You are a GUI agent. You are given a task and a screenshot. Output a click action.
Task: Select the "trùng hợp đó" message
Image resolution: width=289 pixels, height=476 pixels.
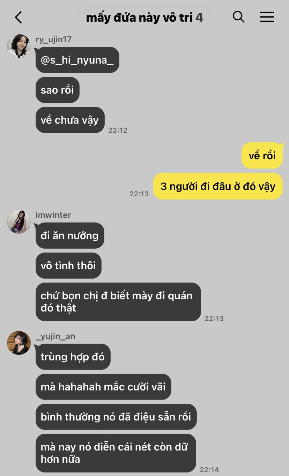[x=73, y=357]
